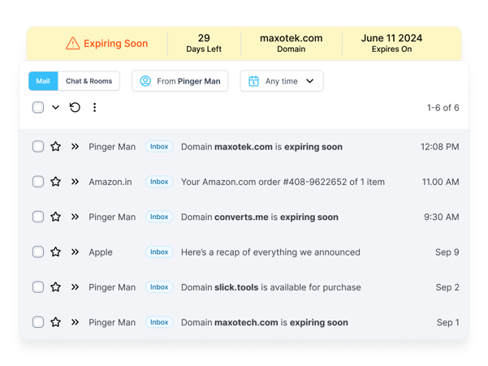Click importance marker on Apple email
The width and height of the screenshot is (488, 366).
pyautogui.click(x=75, y=252)
